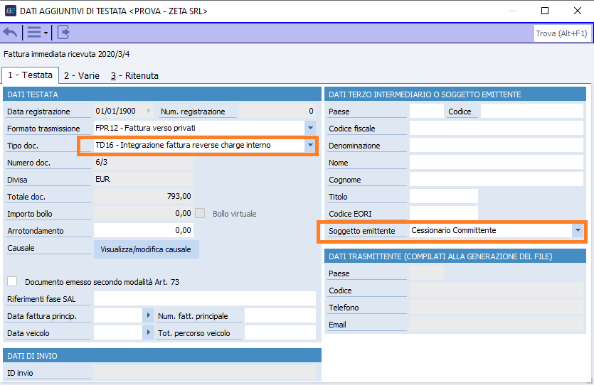
Task: Click the back arrow toolbar icon
Action: tap(11, 33)
